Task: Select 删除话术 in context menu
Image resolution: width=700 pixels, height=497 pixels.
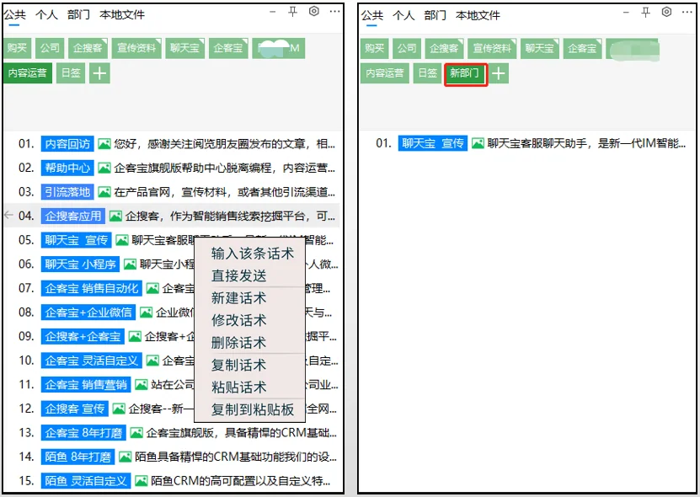Action: click(239, 343)
